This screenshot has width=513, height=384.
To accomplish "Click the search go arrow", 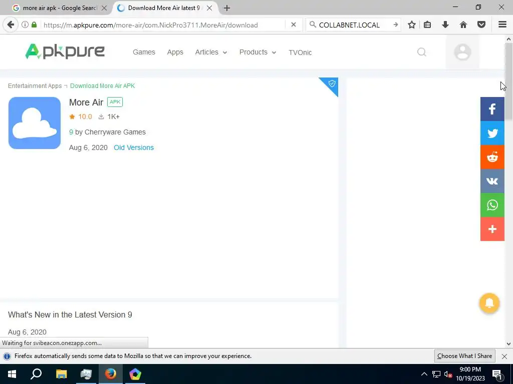I will [x=396, y=25].
